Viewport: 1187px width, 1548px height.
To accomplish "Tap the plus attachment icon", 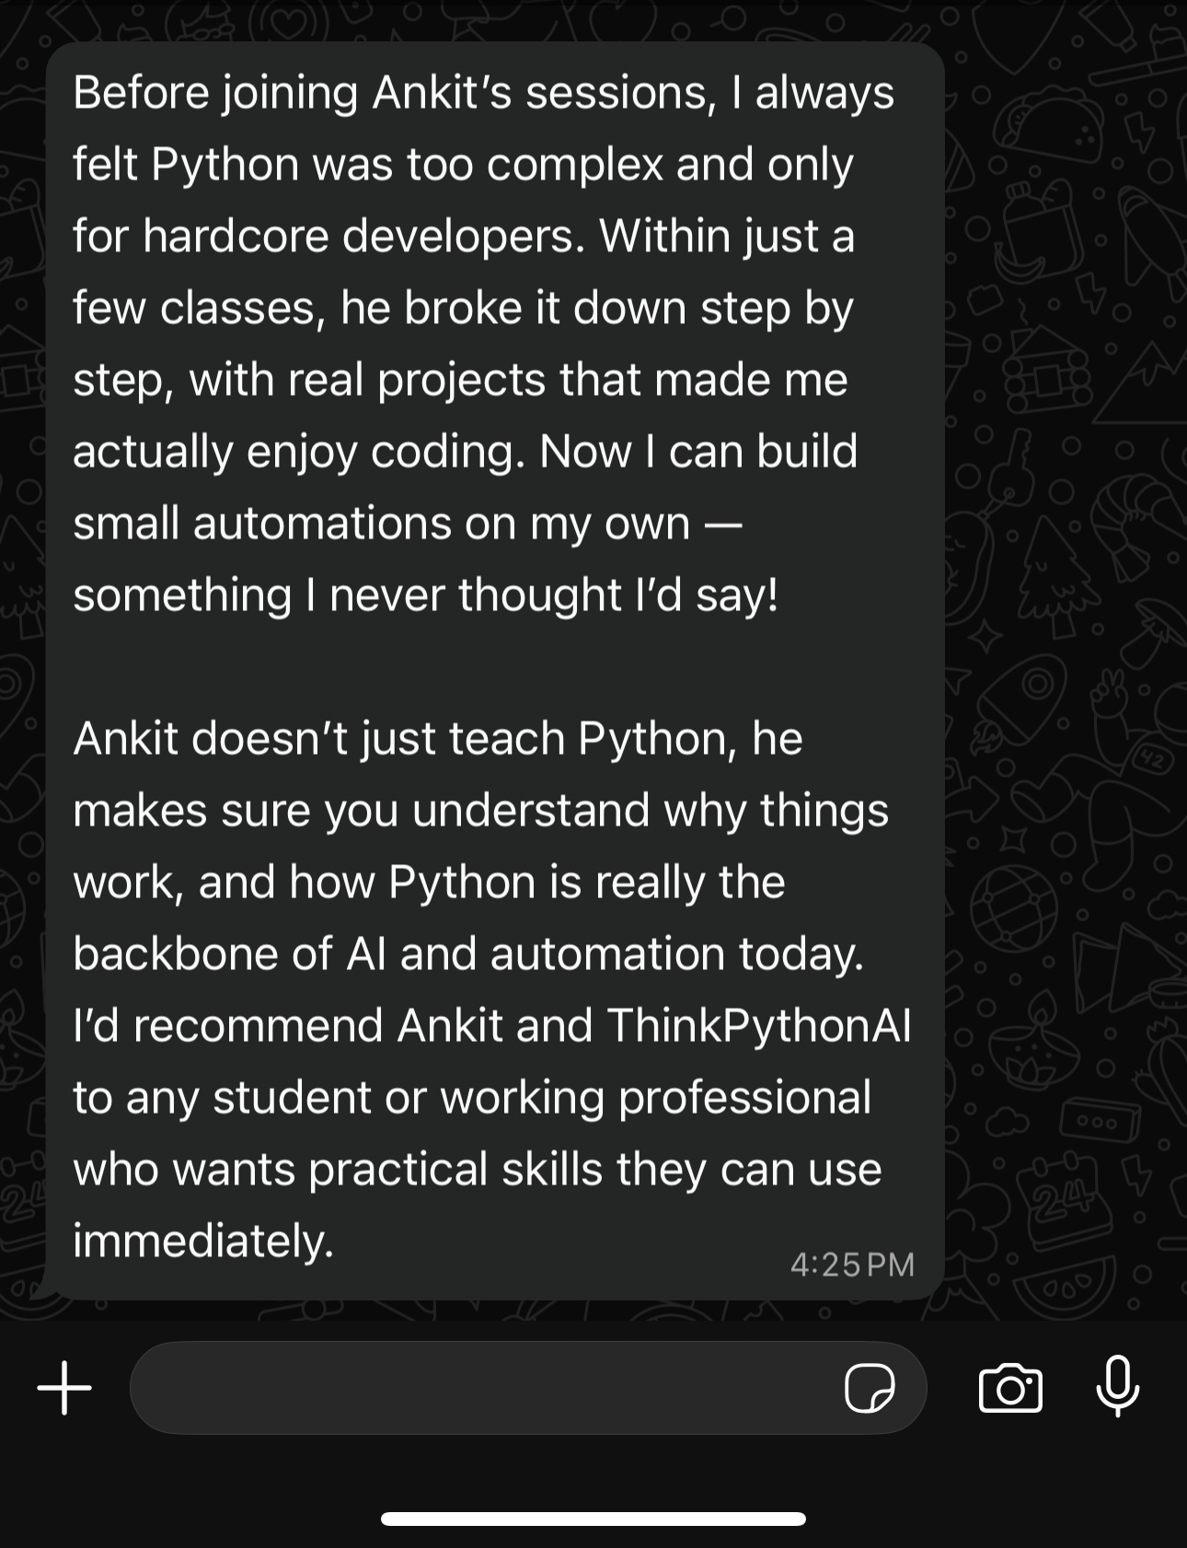I will point(64,1387).
